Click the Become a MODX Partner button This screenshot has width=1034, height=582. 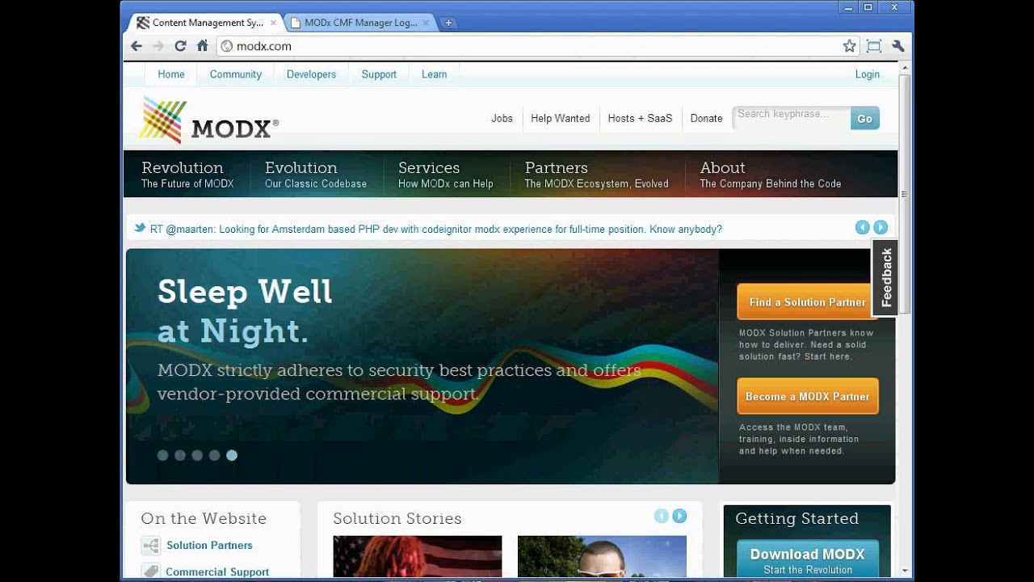pos(808,397)
